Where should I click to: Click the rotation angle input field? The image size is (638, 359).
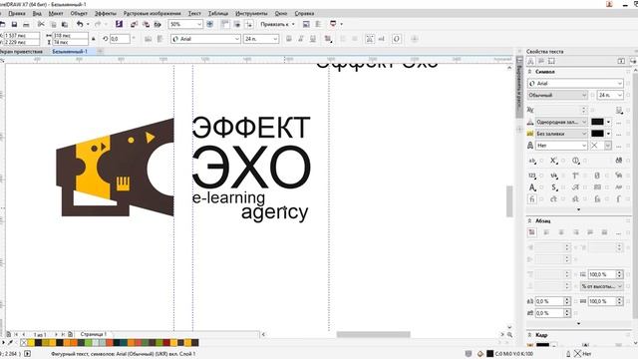point(120,39)
